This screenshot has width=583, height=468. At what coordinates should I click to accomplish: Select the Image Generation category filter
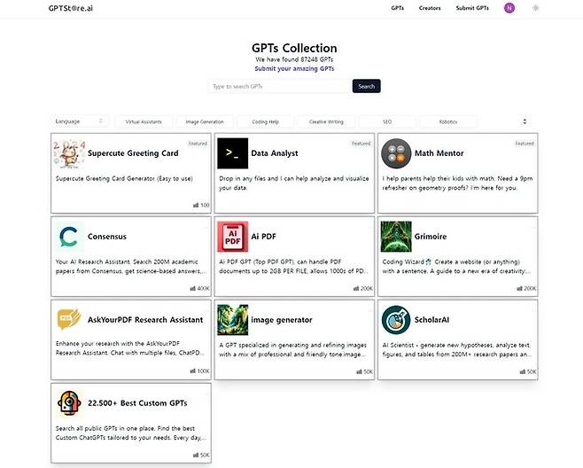point(205,121)
